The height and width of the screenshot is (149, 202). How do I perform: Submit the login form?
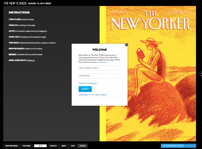coord(85,89)
